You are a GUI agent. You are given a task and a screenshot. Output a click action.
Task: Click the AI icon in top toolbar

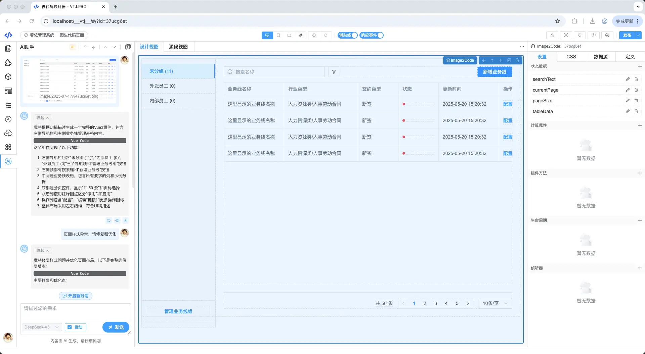pos(607,35)
